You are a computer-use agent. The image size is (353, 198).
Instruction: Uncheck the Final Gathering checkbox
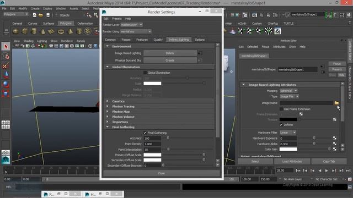tap(145, 133)
